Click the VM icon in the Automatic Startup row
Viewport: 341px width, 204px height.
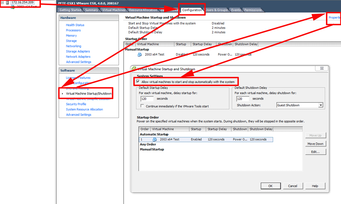[154, 139]
